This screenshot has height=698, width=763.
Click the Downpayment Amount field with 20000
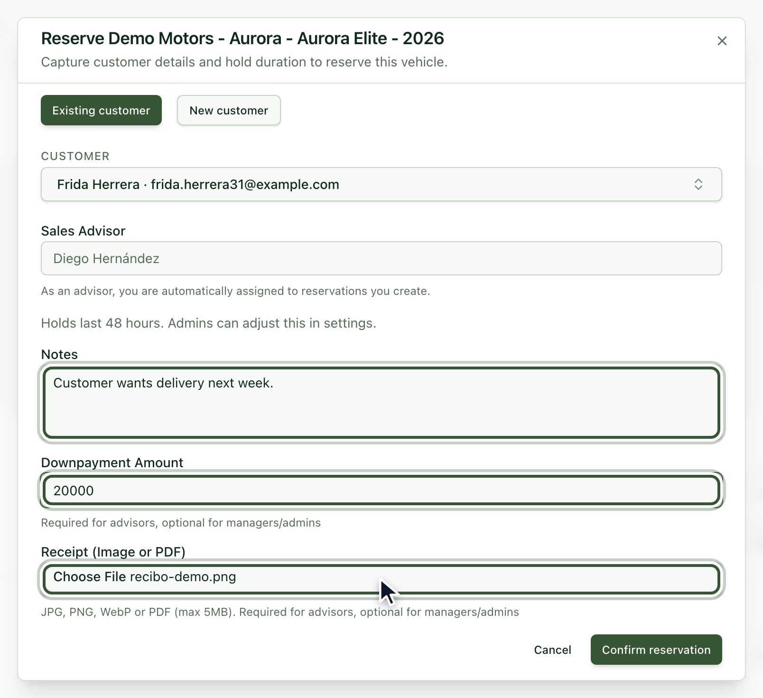pos(381,490)
